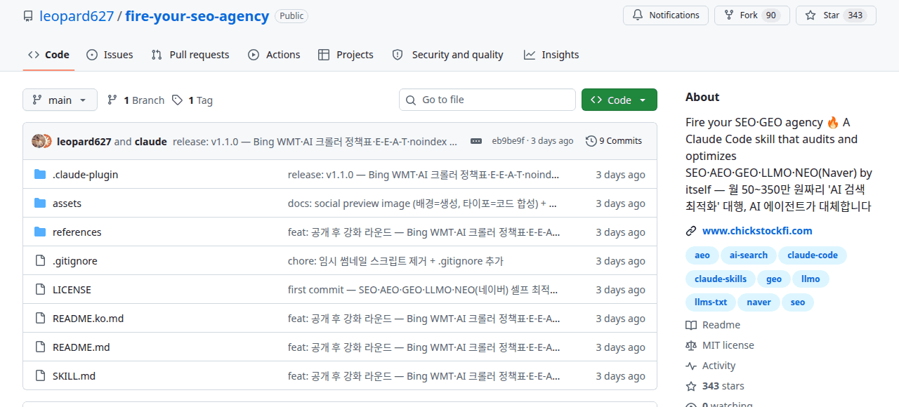Open the leopard627 owner link
The image size is (899, 407).
pyautogui.click(x=77, y=16)
